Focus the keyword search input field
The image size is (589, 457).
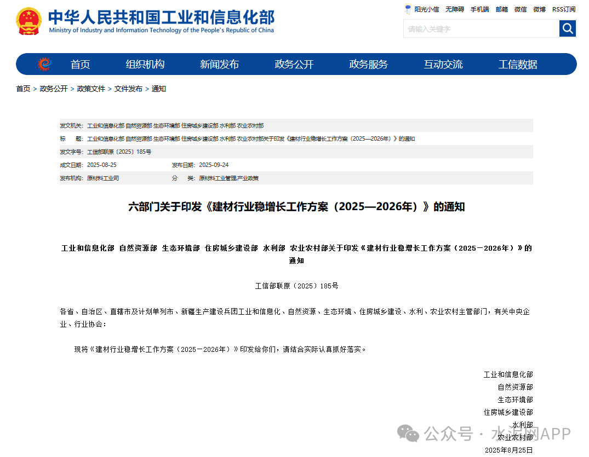481,28
